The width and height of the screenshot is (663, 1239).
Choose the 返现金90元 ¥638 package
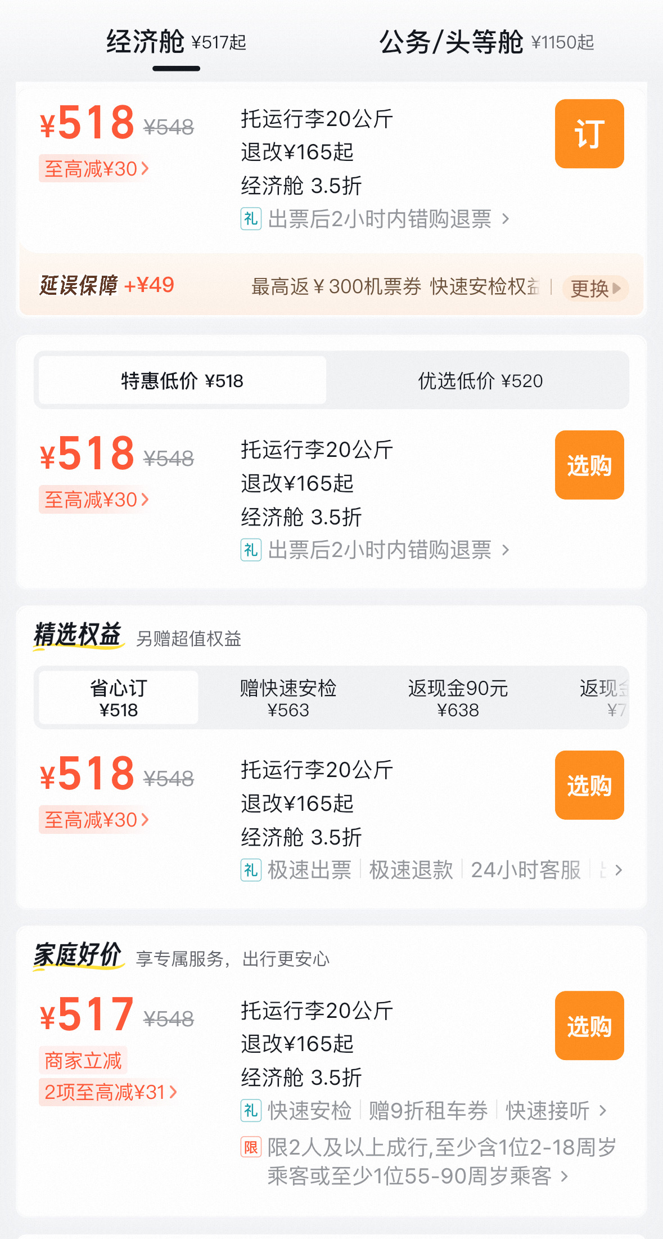coord(458,698)
